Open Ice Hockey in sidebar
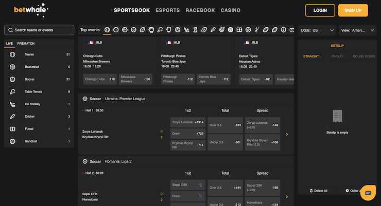The width and height of the screenshot is (381, 206). click(x=39, y=104)
